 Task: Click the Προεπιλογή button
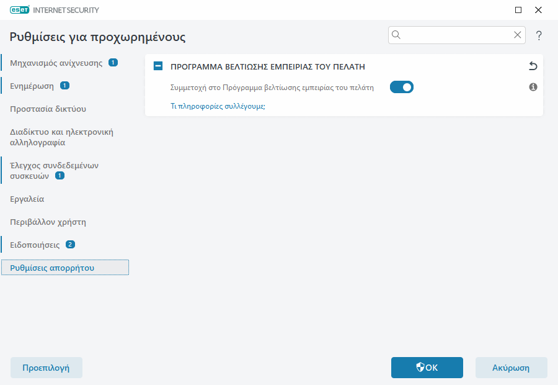tap(46, 368)
